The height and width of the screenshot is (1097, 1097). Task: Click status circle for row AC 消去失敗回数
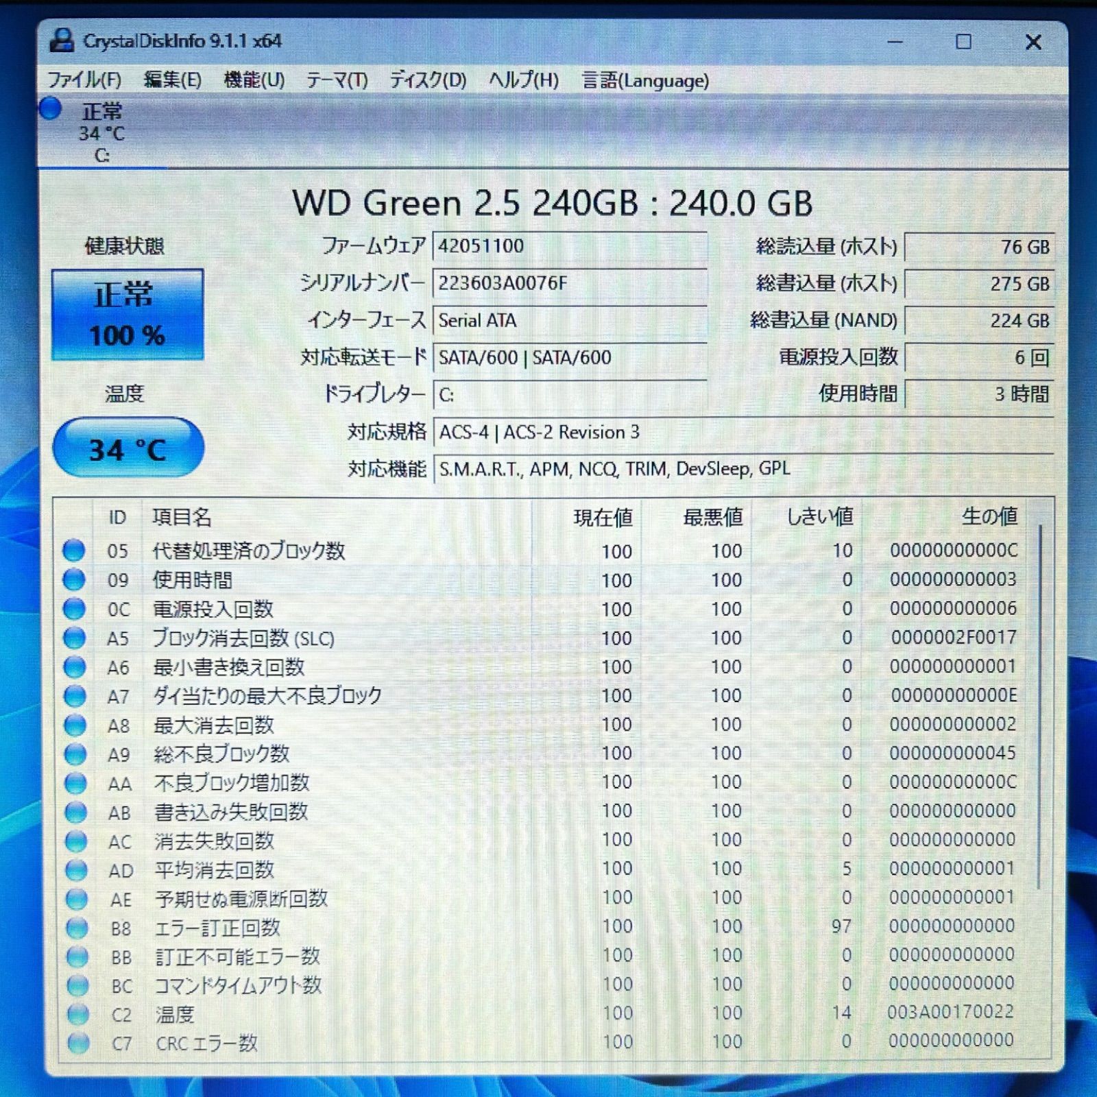click(76, 841)
